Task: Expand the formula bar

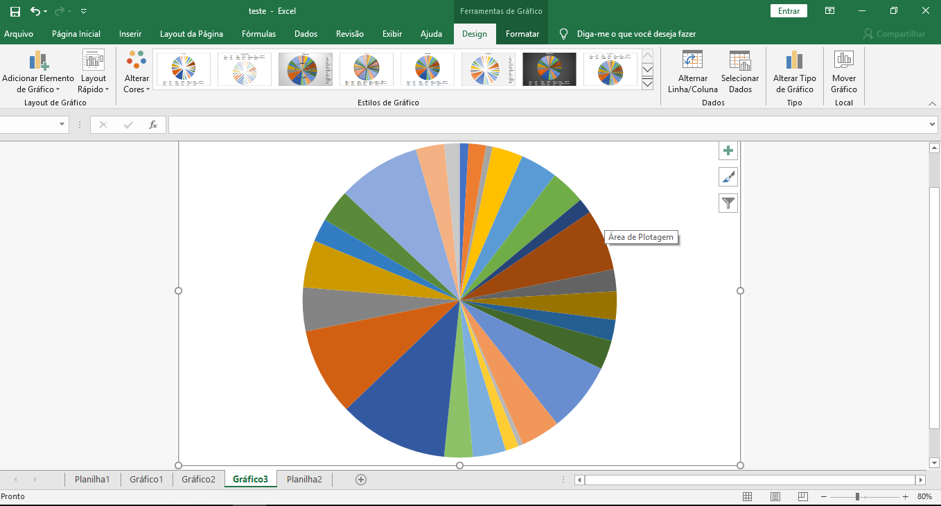Action: 932,125
